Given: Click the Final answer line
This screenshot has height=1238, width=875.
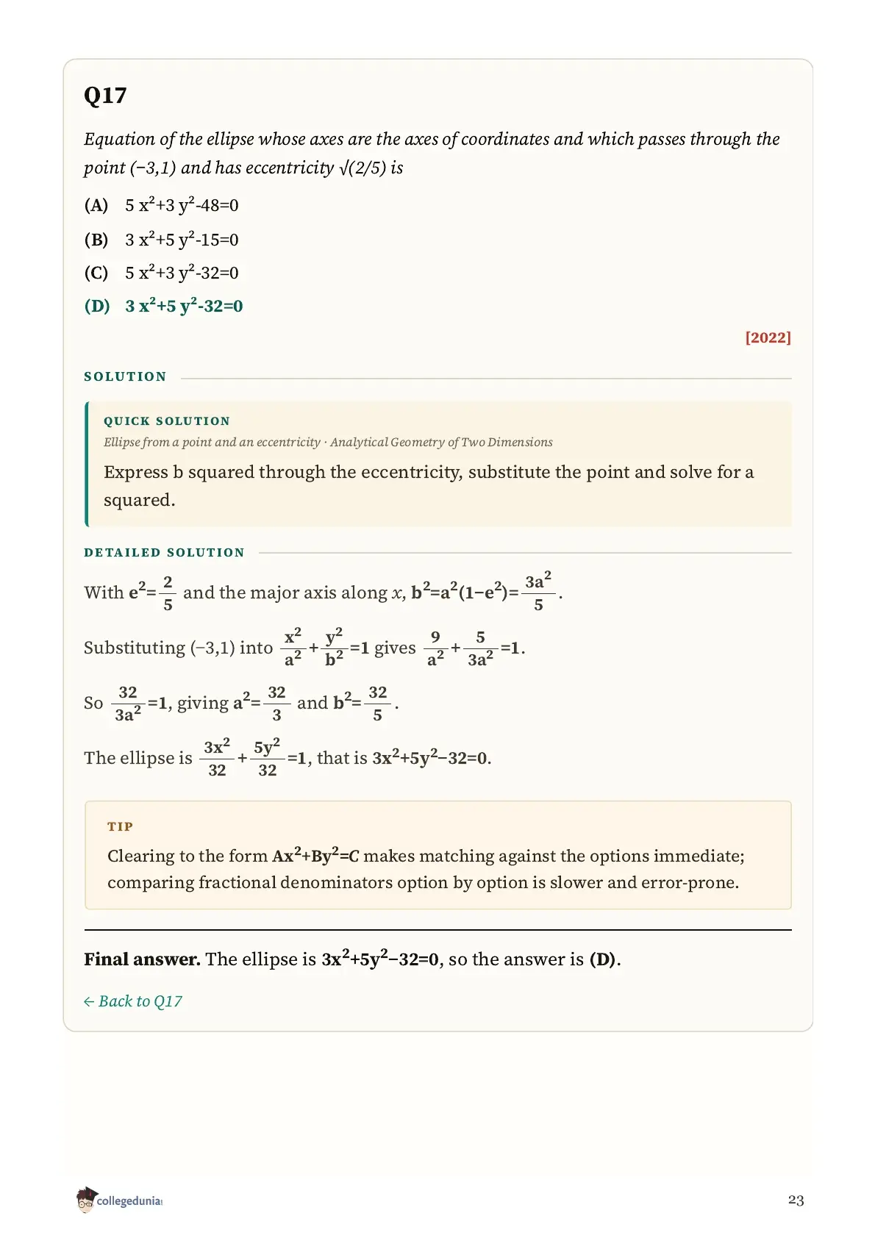Looking at the screenshot, I should coord(353,959).
